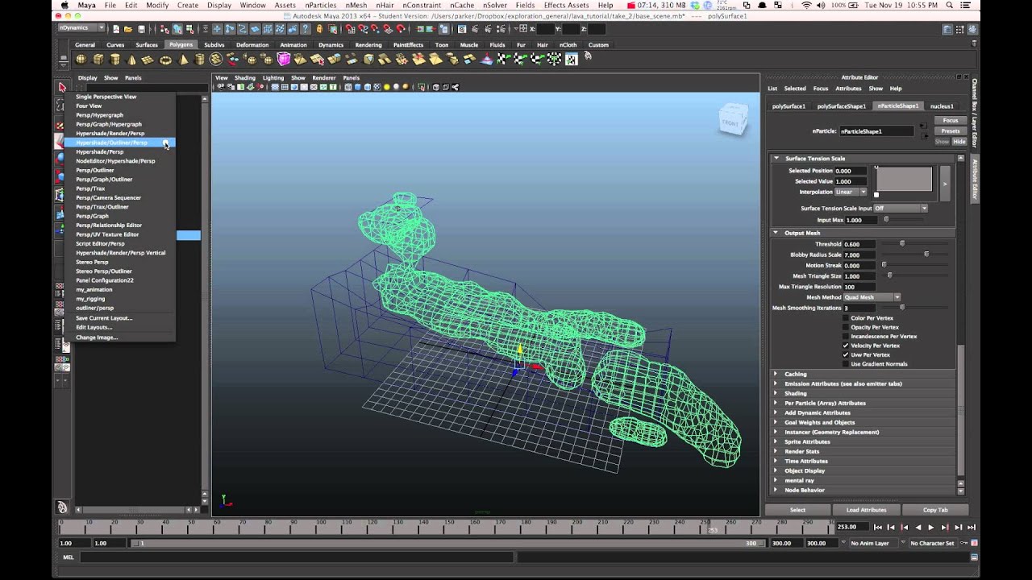Image resolution: width=1032 pixels, height=580 pixels.
Task: Select the arrow selection tool in toolbox
Action: coord(62,87)
